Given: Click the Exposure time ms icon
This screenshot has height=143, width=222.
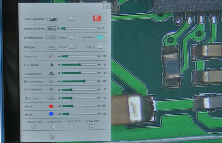Looking at the screenshot, I should point(51,29).
